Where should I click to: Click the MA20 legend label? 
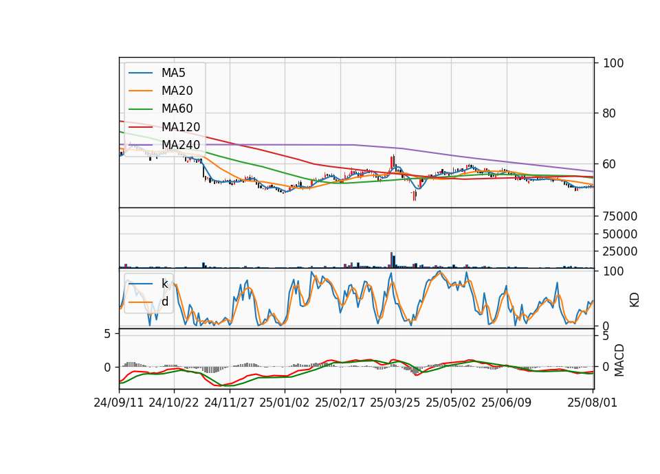[x=177, y=91]
